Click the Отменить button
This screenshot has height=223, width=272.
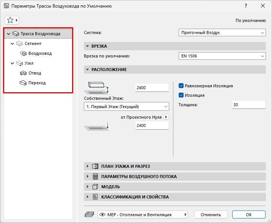point(211,215)
